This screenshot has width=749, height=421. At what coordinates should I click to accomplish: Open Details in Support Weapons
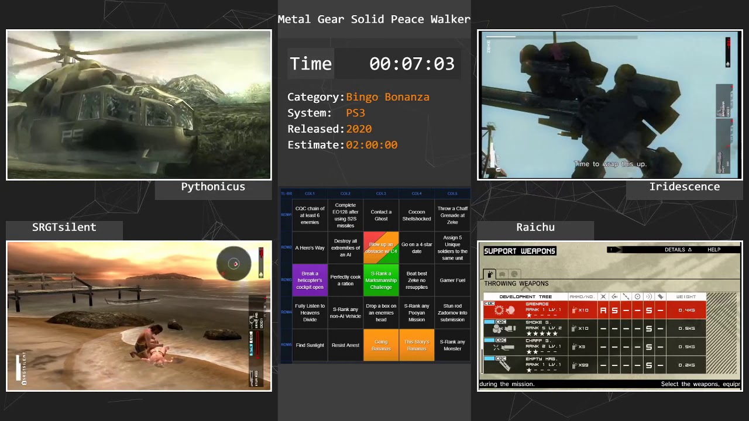pos(678,250)
